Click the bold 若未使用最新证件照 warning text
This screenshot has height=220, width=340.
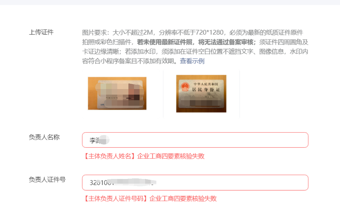pos(165,42)
